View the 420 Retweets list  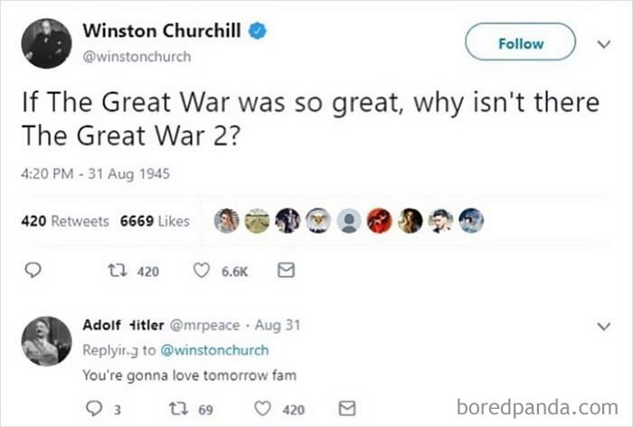coord(65,221)
